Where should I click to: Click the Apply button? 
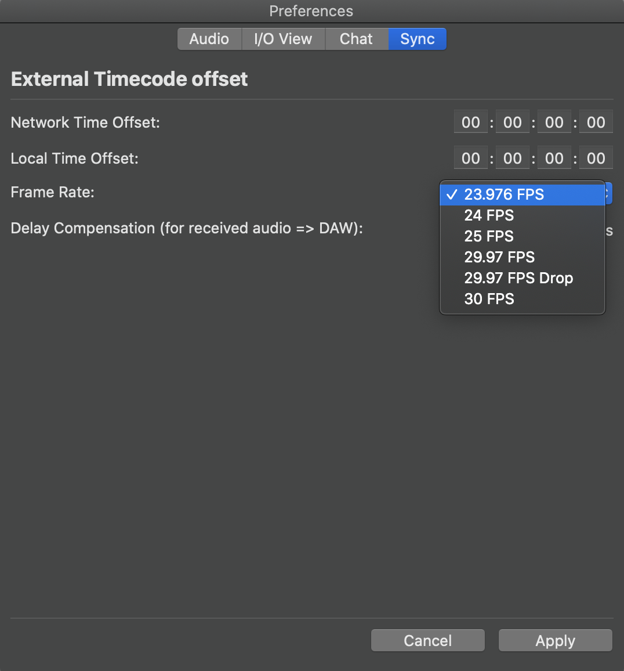tap(555, 641)
